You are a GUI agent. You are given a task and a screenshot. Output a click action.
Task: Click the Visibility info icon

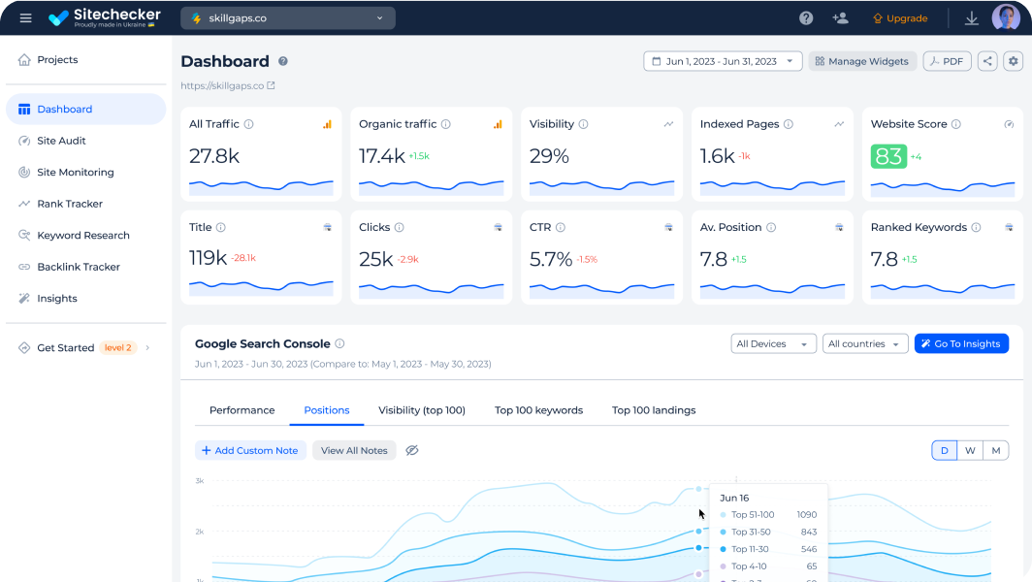click(583, 124)
